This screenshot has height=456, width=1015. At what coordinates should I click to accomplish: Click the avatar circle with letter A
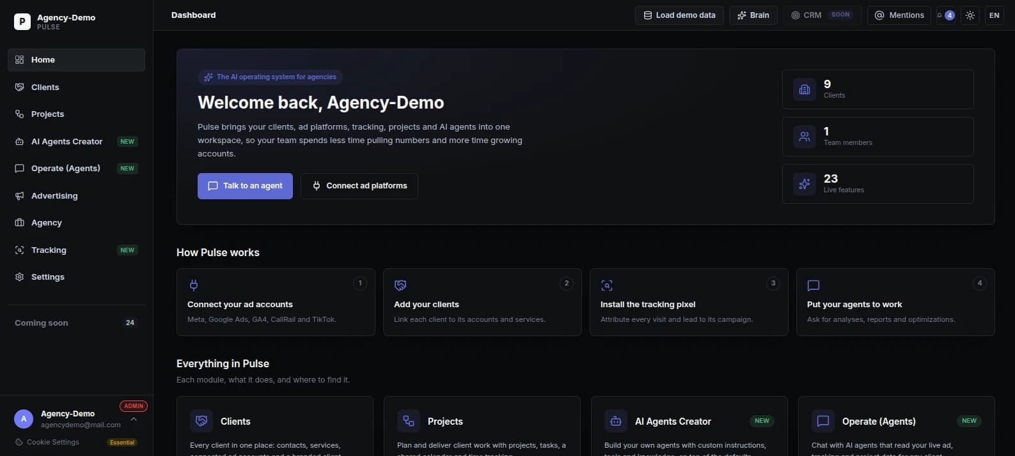pyautogui.click(x=24, y=419)
